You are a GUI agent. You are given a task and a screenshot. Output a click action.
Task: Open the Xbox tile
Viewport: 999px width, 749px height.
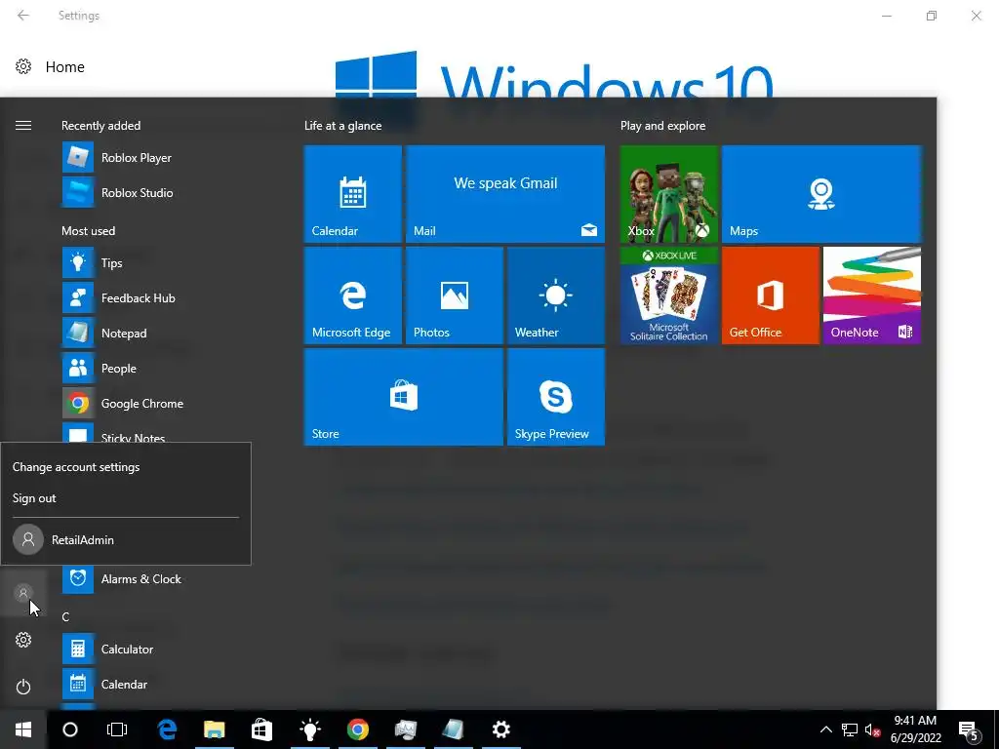click(x=669, y=194)
